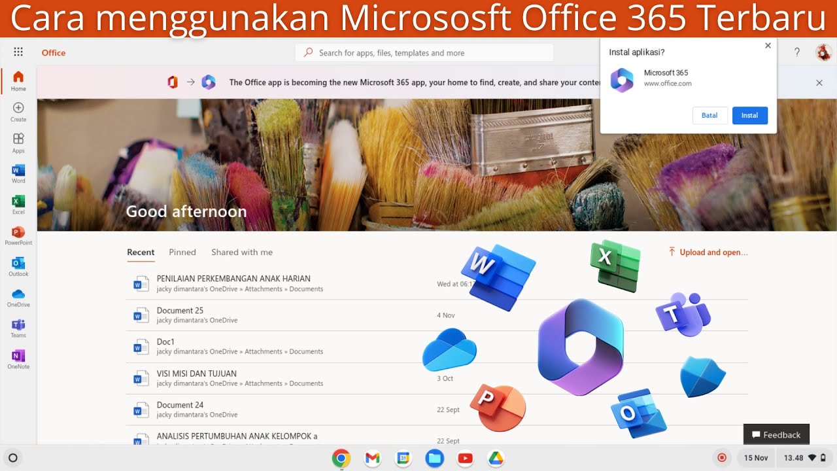Open the Apps sidebar icon
This screenshot has width=837, height=471.
pos(18,143)
